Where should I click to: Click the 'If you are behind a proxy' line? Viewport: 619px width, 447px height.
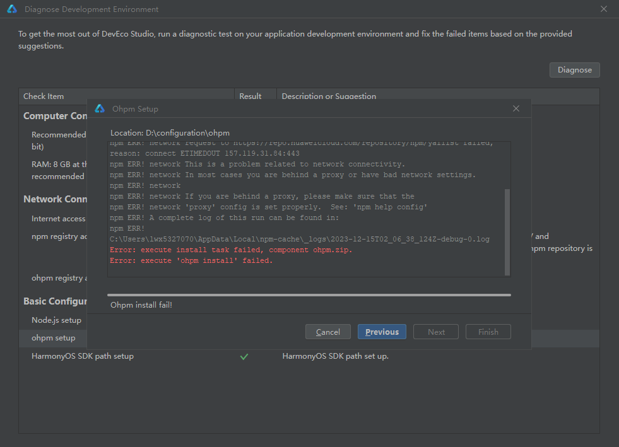(x=262, y=196)
